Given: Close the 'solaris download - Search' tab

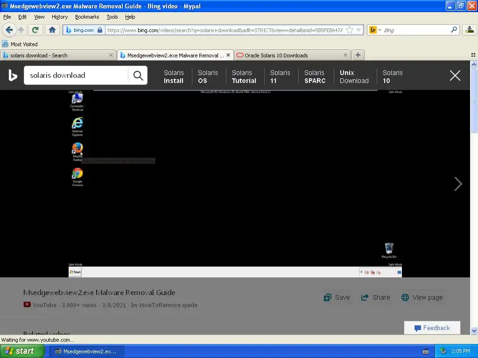Looking at the screenshot, I should pyautogui.click(x=111, y=55).
